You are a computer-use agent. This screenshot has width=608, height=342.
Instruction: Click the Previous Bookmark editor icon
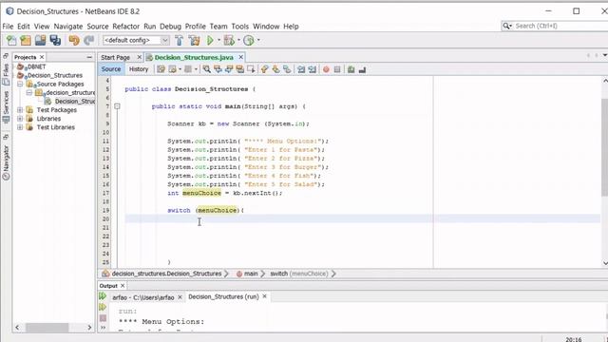click(x=265, y=69)
